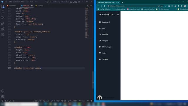Open the Free Top 10 Backlinks bookmark

pyautogui.click(x=104, y=9)
